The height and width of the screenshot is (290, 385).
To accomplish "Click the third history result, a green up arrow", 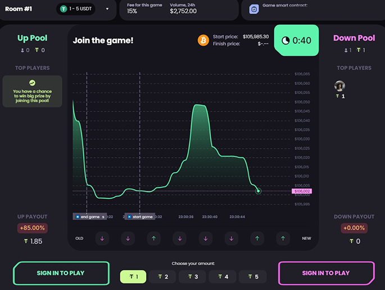I will tap(154, 238).
